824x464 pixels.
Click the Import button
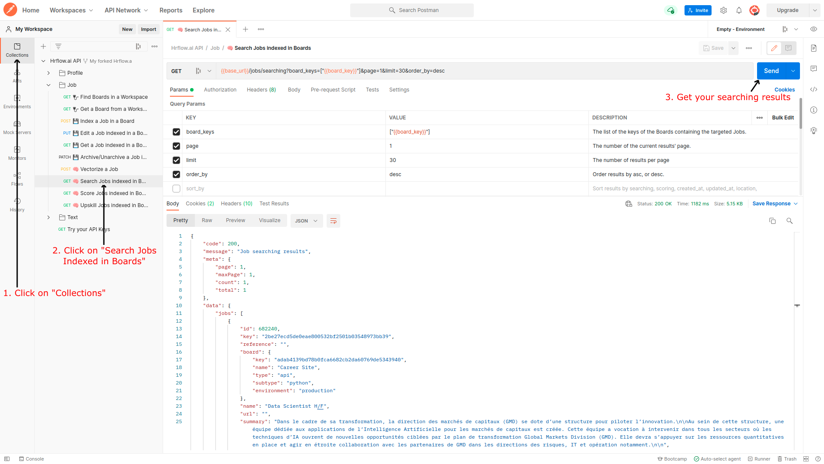pos(148,29)
